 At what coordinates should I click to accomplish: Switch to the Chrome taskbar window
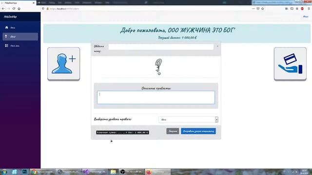pos(42,172)
